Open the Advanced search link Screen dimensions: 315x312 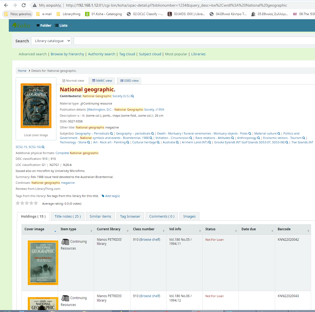click(32, 54)
